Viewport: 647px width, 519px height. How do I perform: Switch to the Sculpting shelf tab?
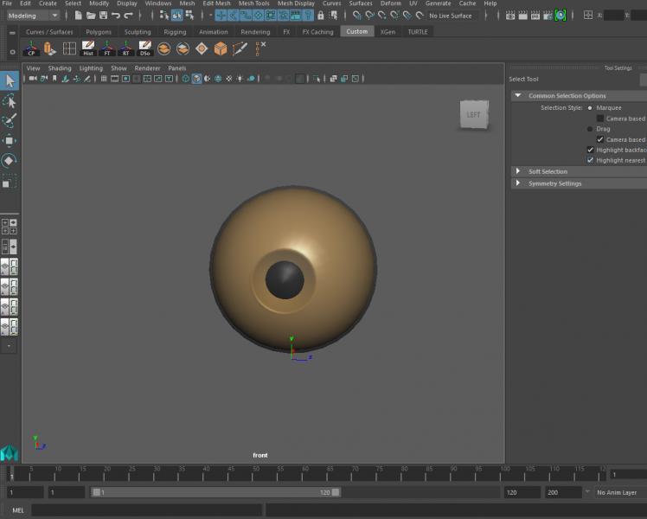click(137, 32)
